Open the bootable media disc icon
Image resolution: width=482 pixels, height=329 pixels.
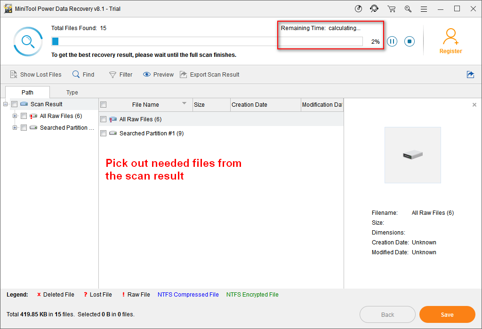358,8
